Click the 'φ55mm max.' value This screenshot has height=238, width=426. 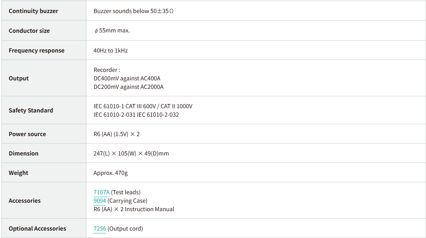click(112, 30)
